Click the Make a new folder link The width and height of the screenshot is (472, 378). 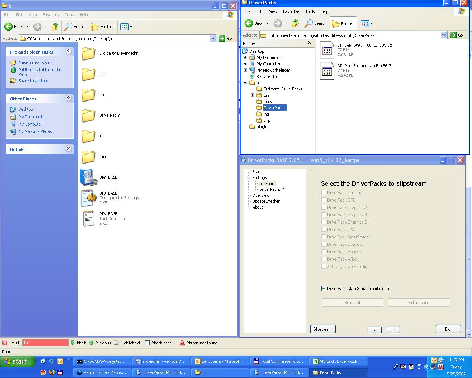point(35,62)
